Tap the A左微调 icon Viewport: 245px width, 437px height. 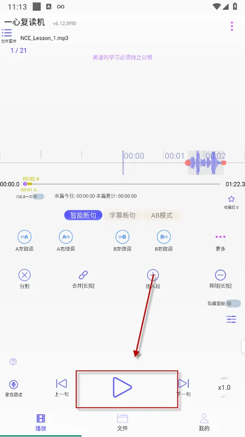(24, 237)
